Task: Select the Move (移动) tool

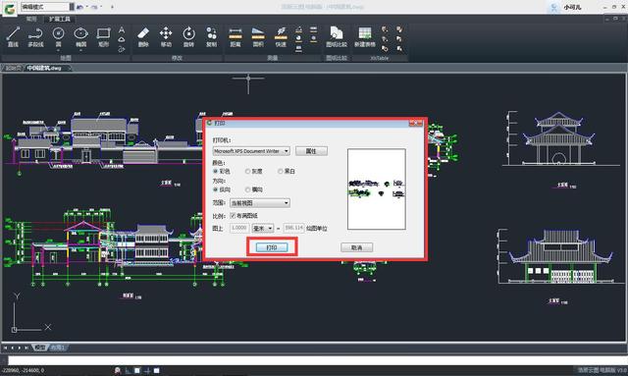Action: (166, 36)
